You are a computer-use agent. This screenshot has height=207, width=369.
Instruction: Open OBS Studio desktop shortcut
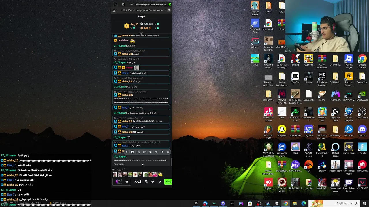click(362, 113)
